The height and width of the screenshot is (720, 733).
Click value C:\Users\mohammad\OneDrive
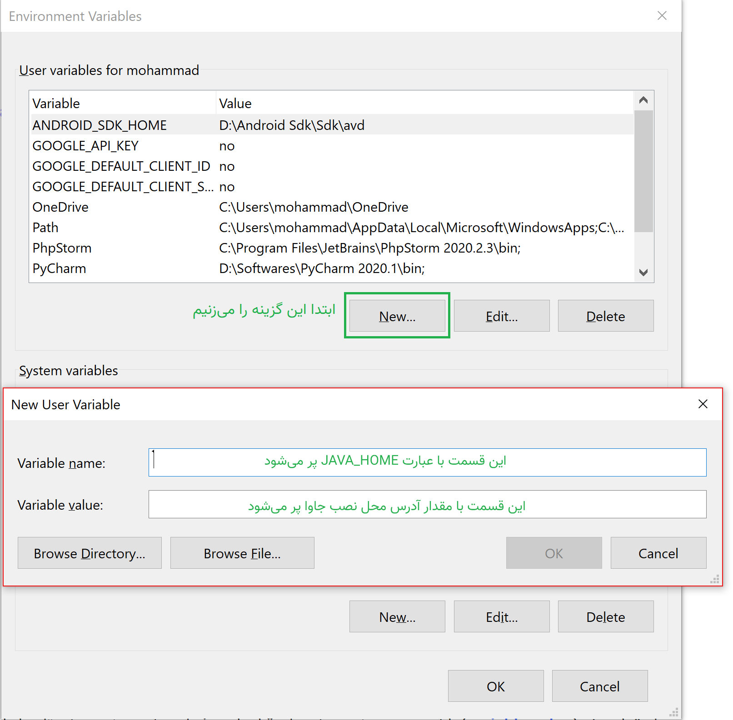314,207
